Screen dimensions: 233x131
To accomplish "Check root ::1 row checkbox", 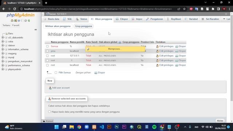I will pos(47,60).
